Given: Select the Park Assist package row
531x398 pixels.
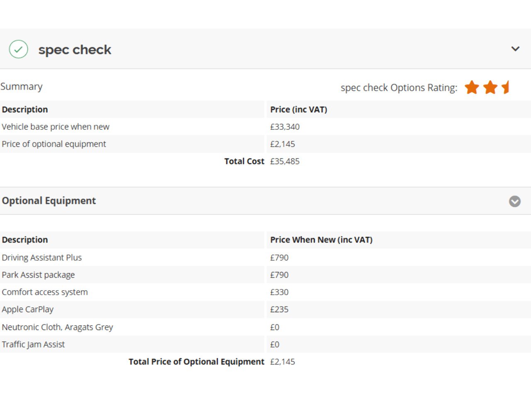Looking at the screenshot, I should (38, 275).
